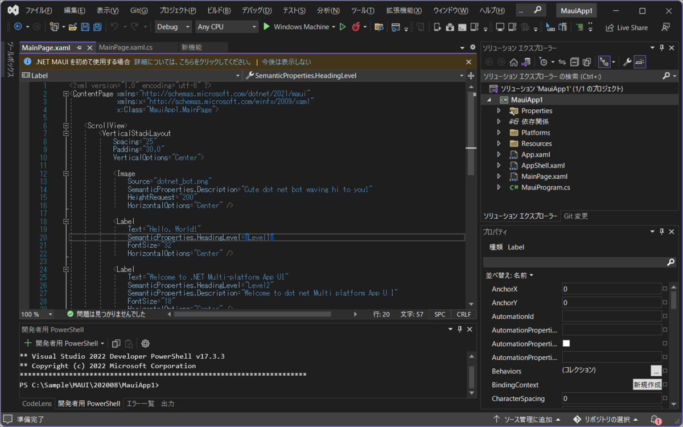Click the 新規作成 button for BindingContext
The image size is (683, 427).
pyautogui.click(x=647, y=385)
